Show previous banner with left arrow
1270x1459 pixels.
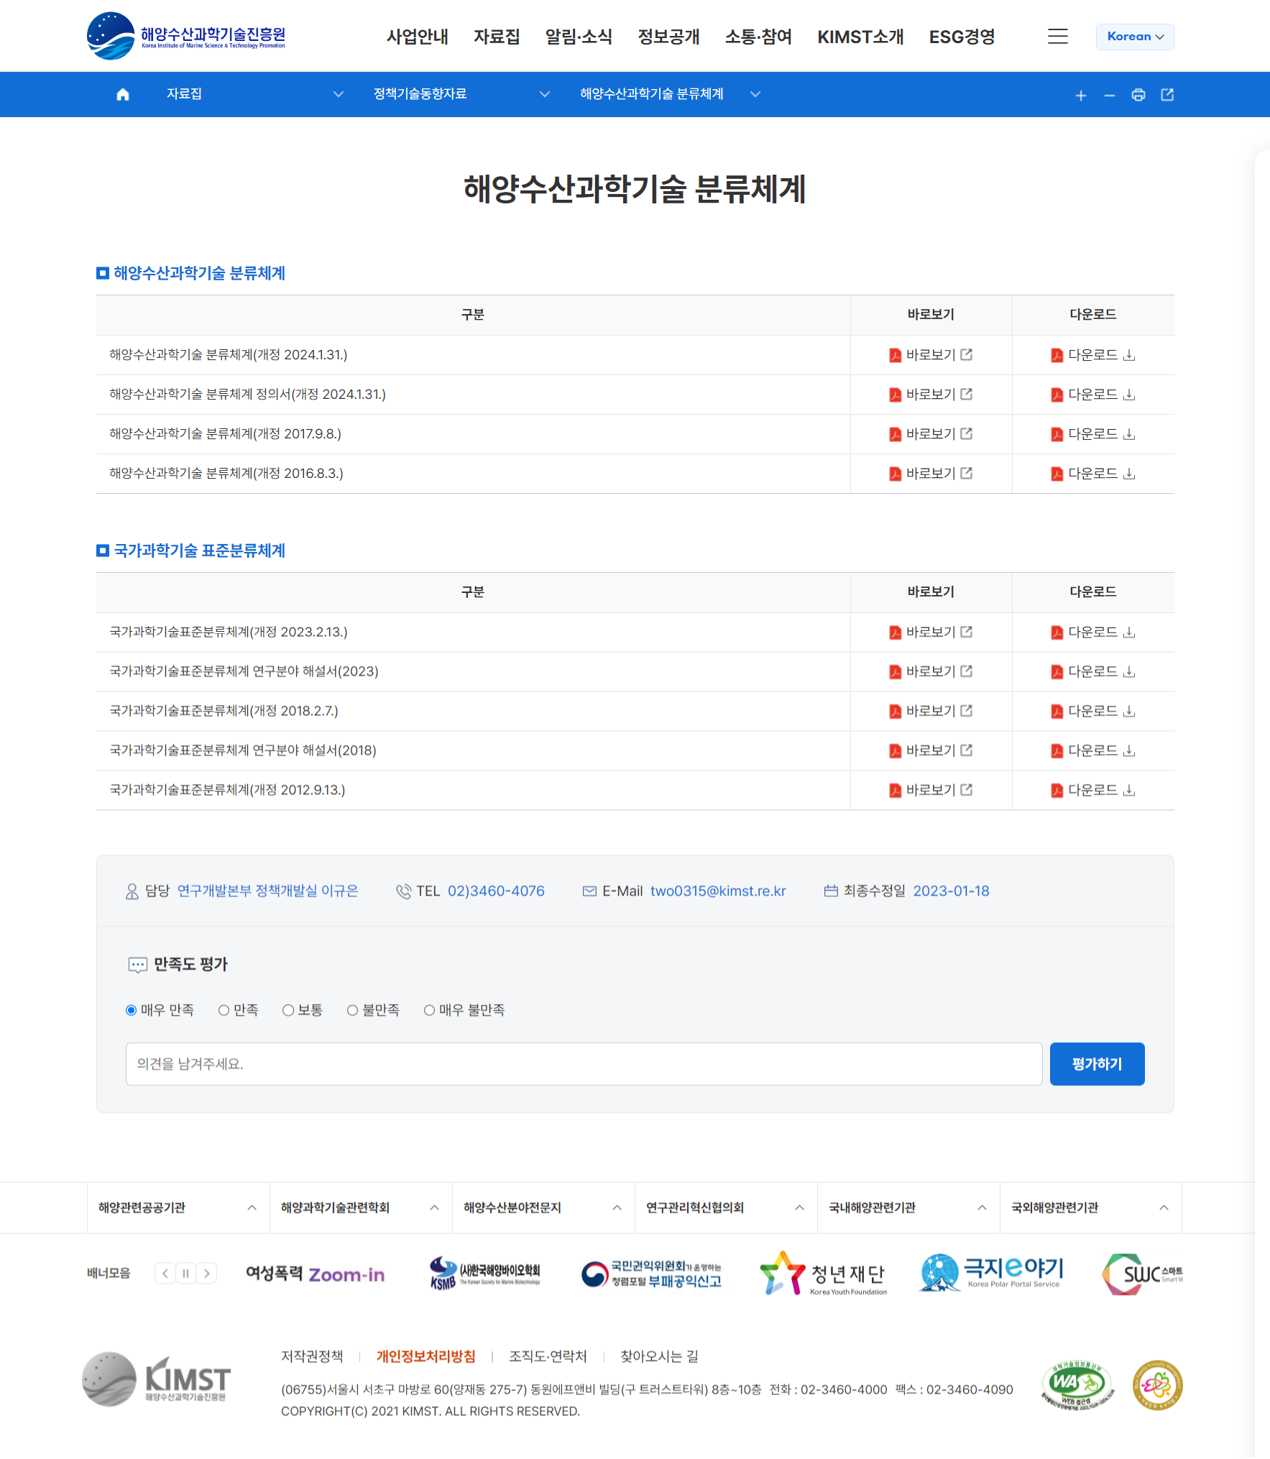point(165,1274)
